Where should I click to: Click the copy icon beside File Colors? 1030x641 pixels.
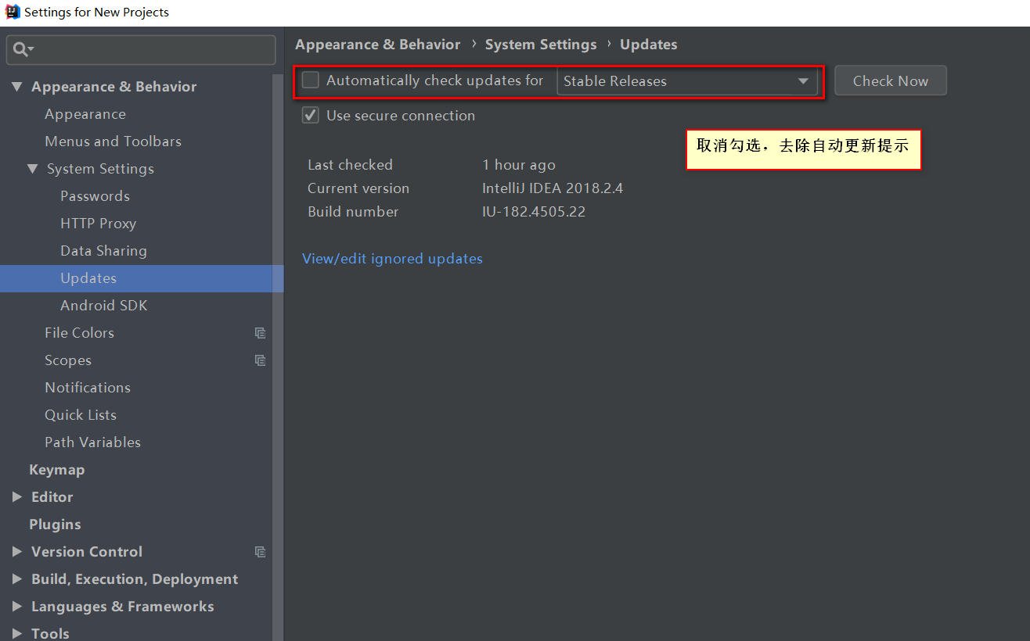coord(260,333)
